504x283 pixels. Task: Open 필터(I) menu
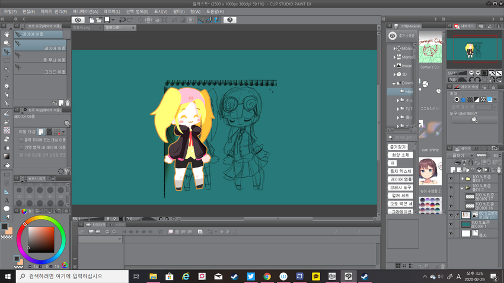click(178, 11)
